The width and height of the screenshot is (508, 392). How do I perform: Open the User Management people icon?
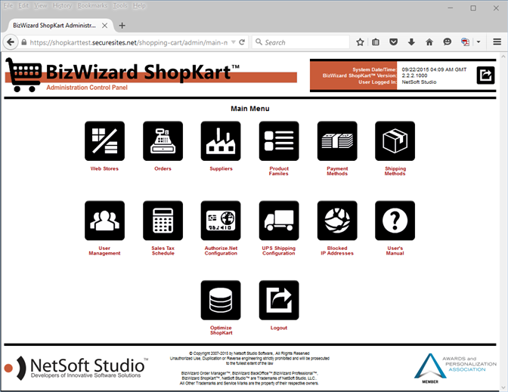point(104,221)
